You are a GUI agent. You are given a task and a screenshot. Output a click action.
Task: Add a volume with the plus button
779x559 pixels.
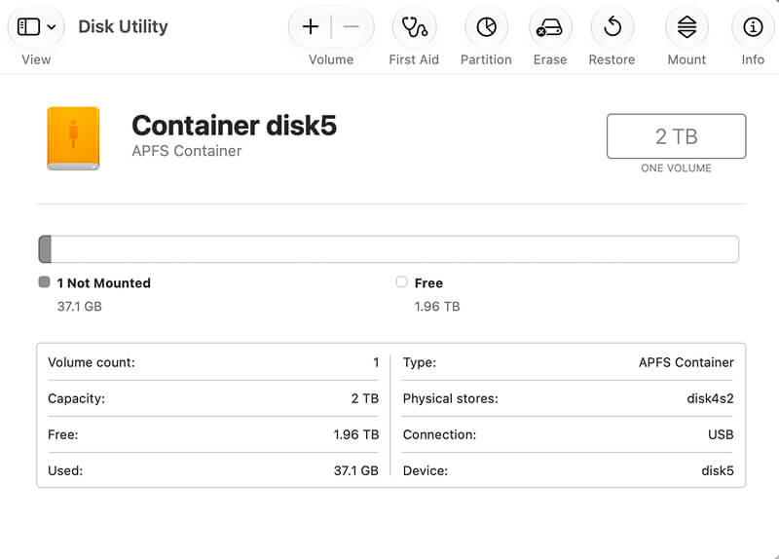click(x=311, y=27)
